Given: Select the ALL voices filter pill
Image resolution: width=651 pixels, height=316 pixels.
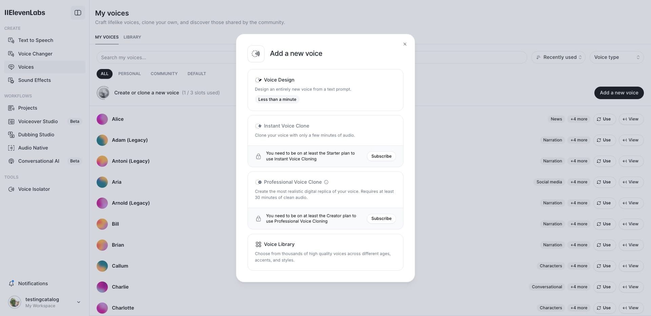Looking at the screenshot, I should coord(104,74).
